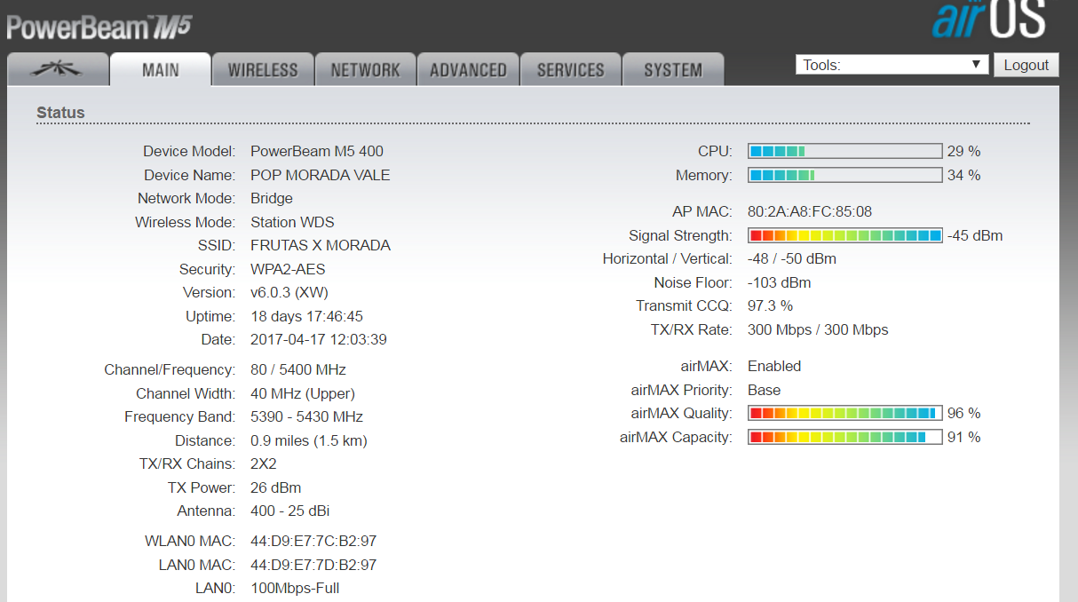Click the SSID value FRUTAS X MORADA
The image size is (1078, 602).
pos(320,245)
